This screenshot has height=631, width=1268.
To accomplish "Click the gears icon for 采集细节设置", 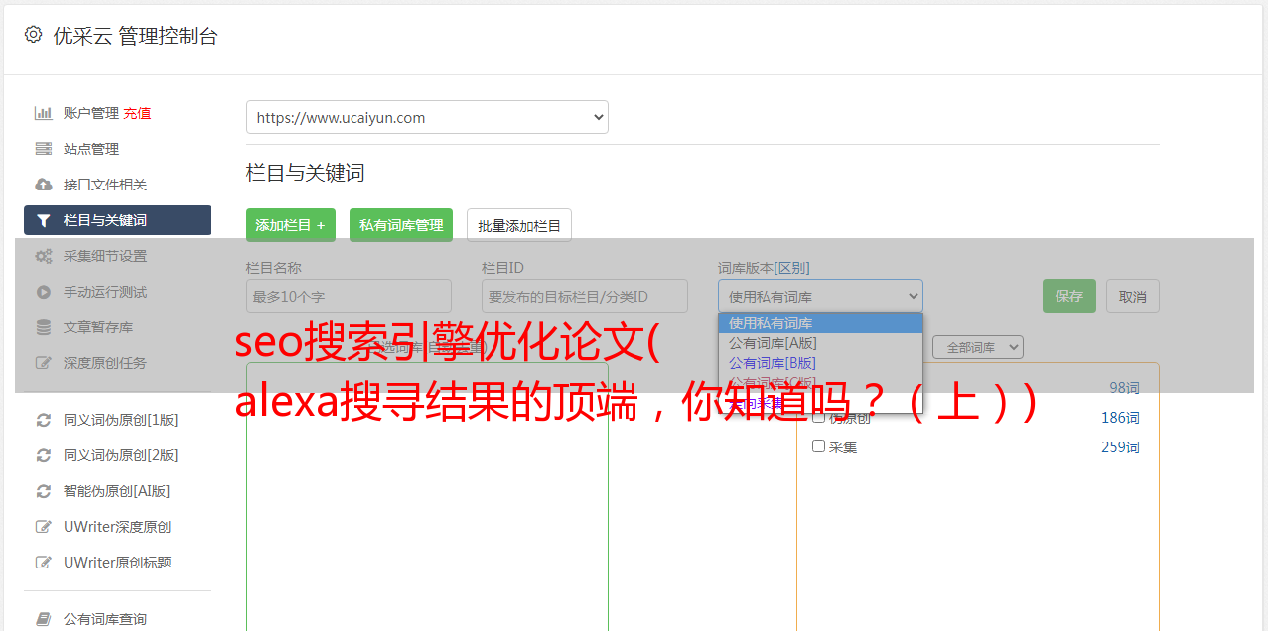I will tap(44, 256).
